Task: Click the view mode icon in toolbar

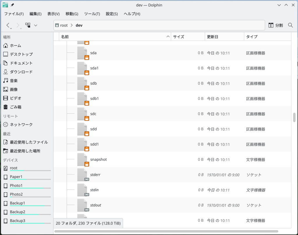Action: click(28, 25)
